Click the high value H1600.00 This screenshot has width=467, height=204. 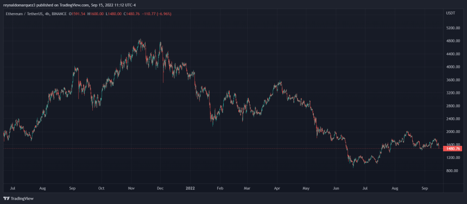[x=96, y=14]
